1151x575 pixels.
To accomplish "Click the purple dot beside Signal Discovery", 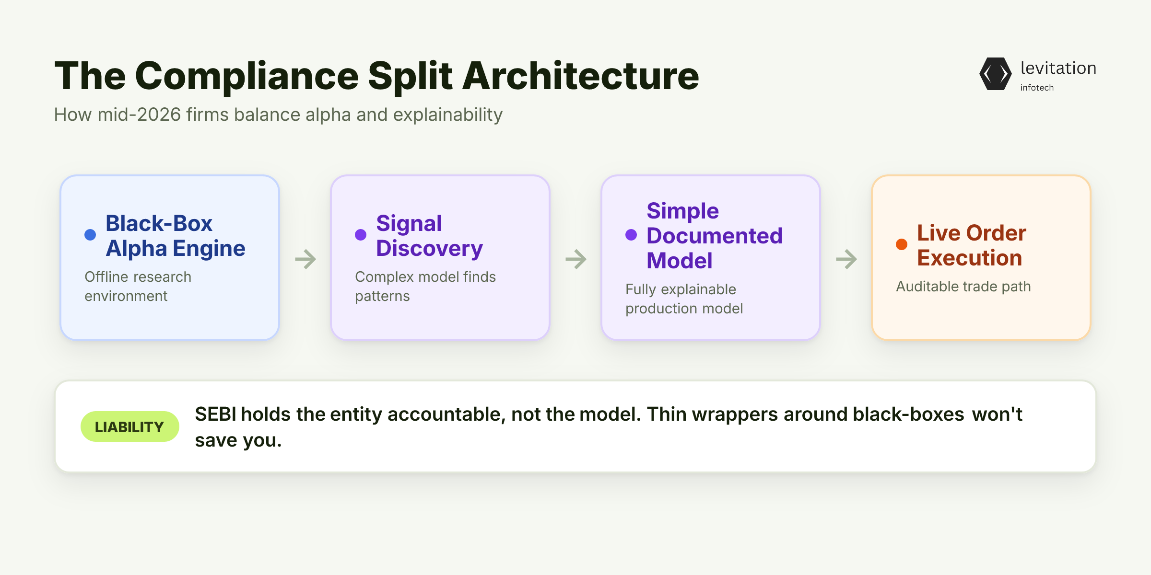I will click(361, 235).
